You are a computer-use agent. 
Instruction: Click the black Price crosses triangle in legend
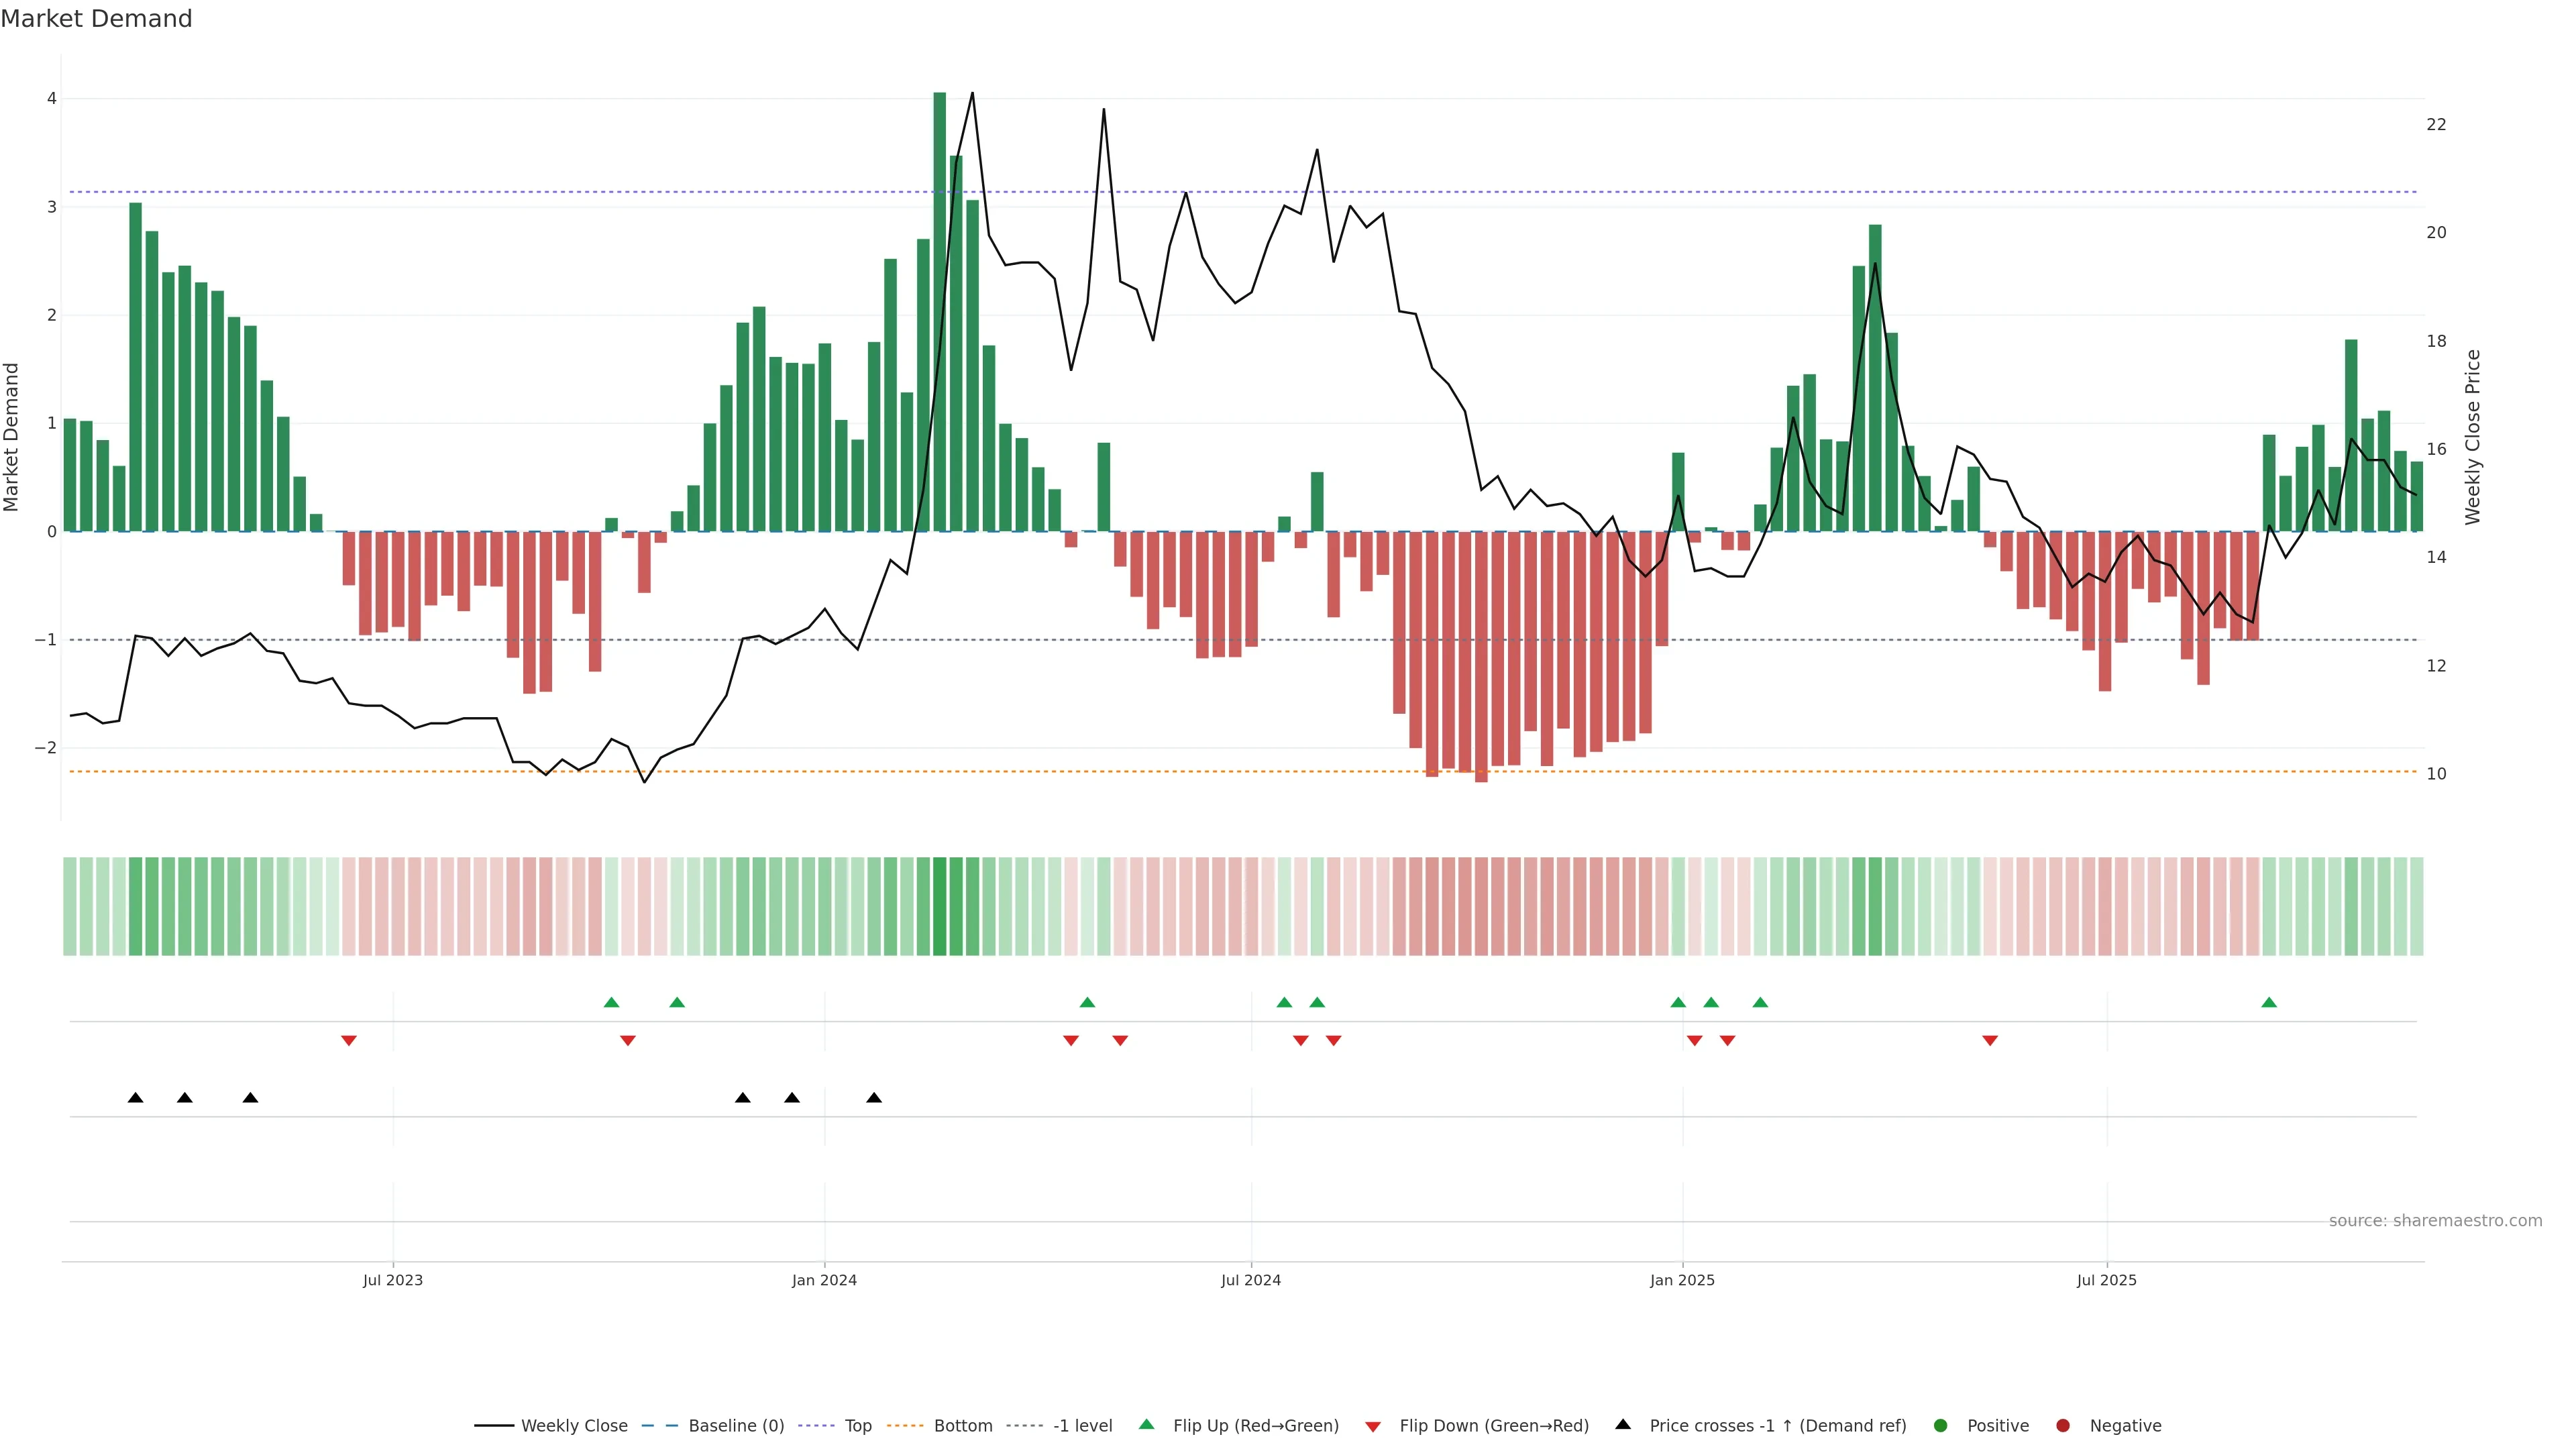1622,1424
